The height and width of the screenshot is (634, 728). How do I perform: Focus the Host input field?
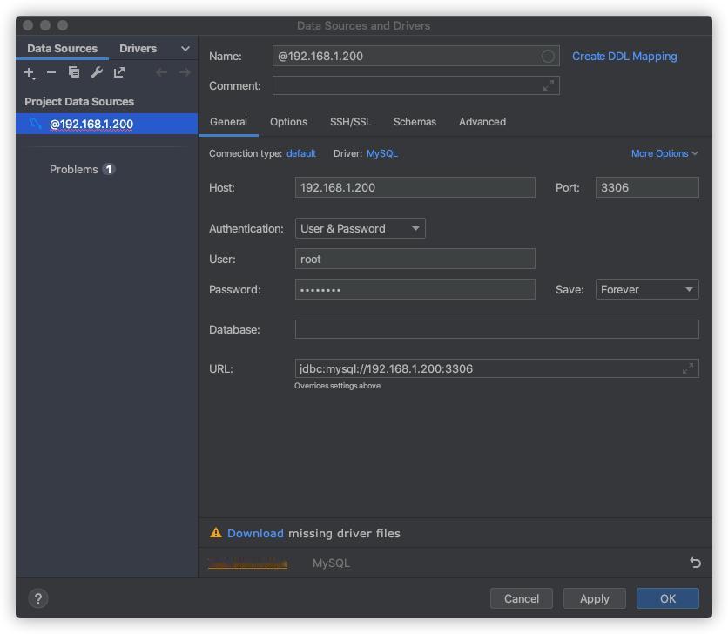(415, 187)
